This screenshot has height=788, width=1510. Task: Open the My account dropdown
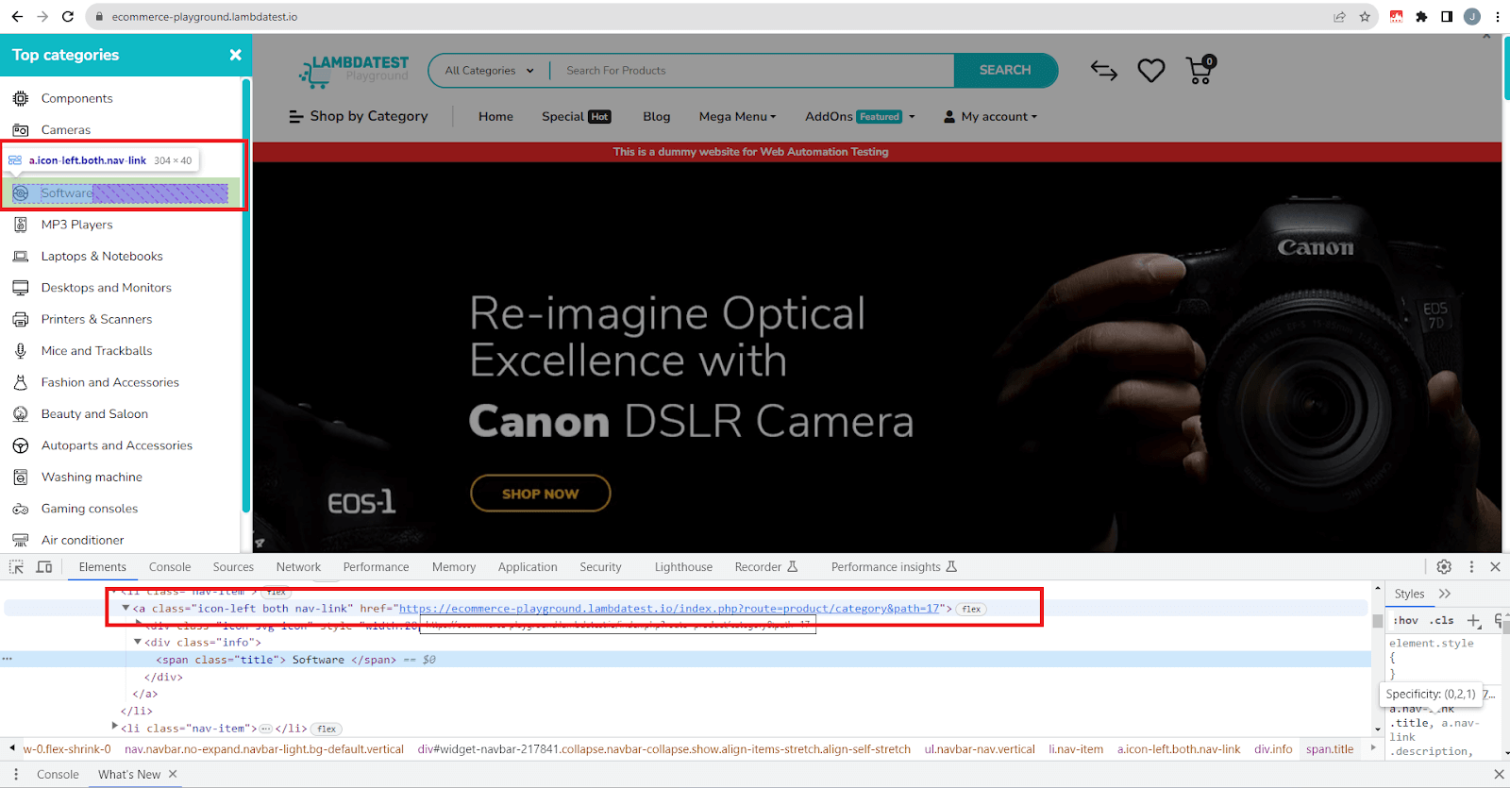point(991,117)
